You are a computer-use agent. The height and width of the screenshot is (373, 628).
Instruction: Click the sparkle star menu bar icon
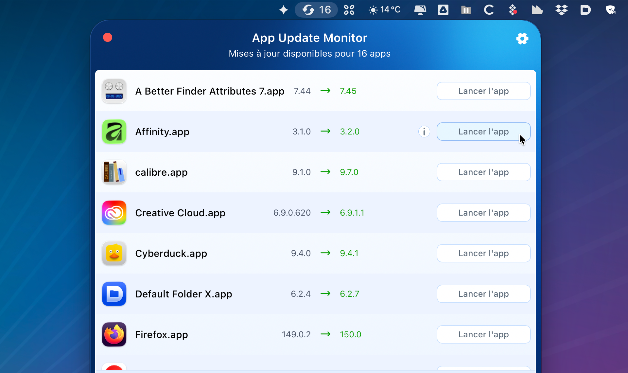(284, 10)
